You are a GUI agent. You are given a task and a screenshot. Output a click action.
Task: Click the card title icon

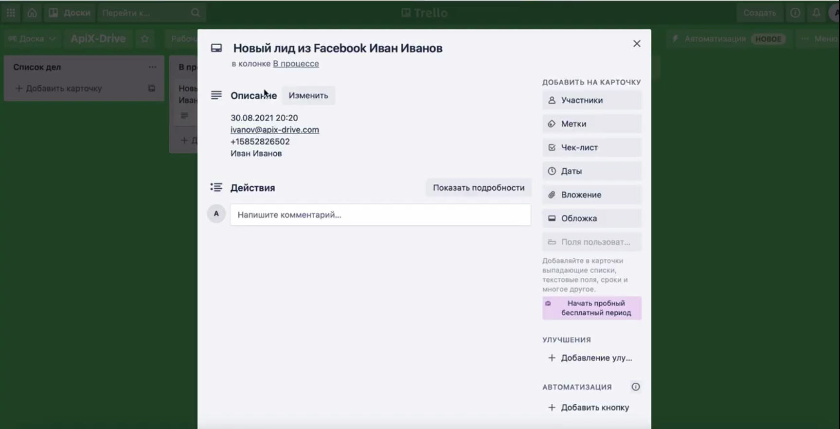tap(216, 48)
